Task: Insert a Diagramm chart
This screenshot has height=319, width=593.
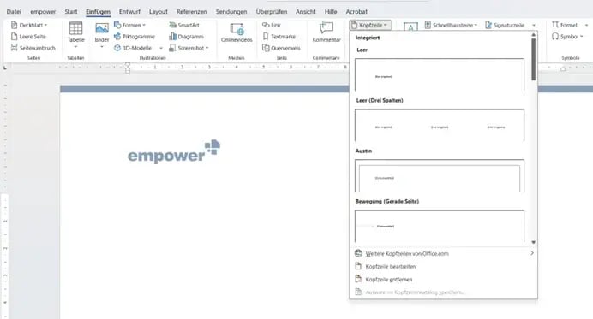Action: pyautogui.click(x=186, y=37)
